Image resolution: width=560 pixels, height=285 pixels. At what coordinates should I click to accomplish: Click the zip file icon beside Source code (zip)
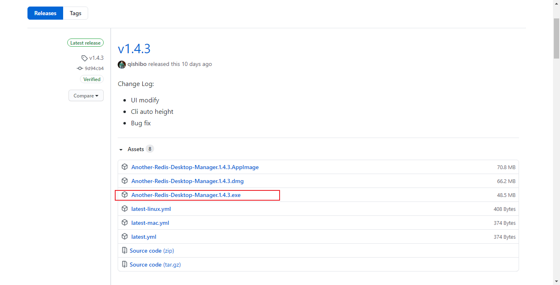point(125,251)
